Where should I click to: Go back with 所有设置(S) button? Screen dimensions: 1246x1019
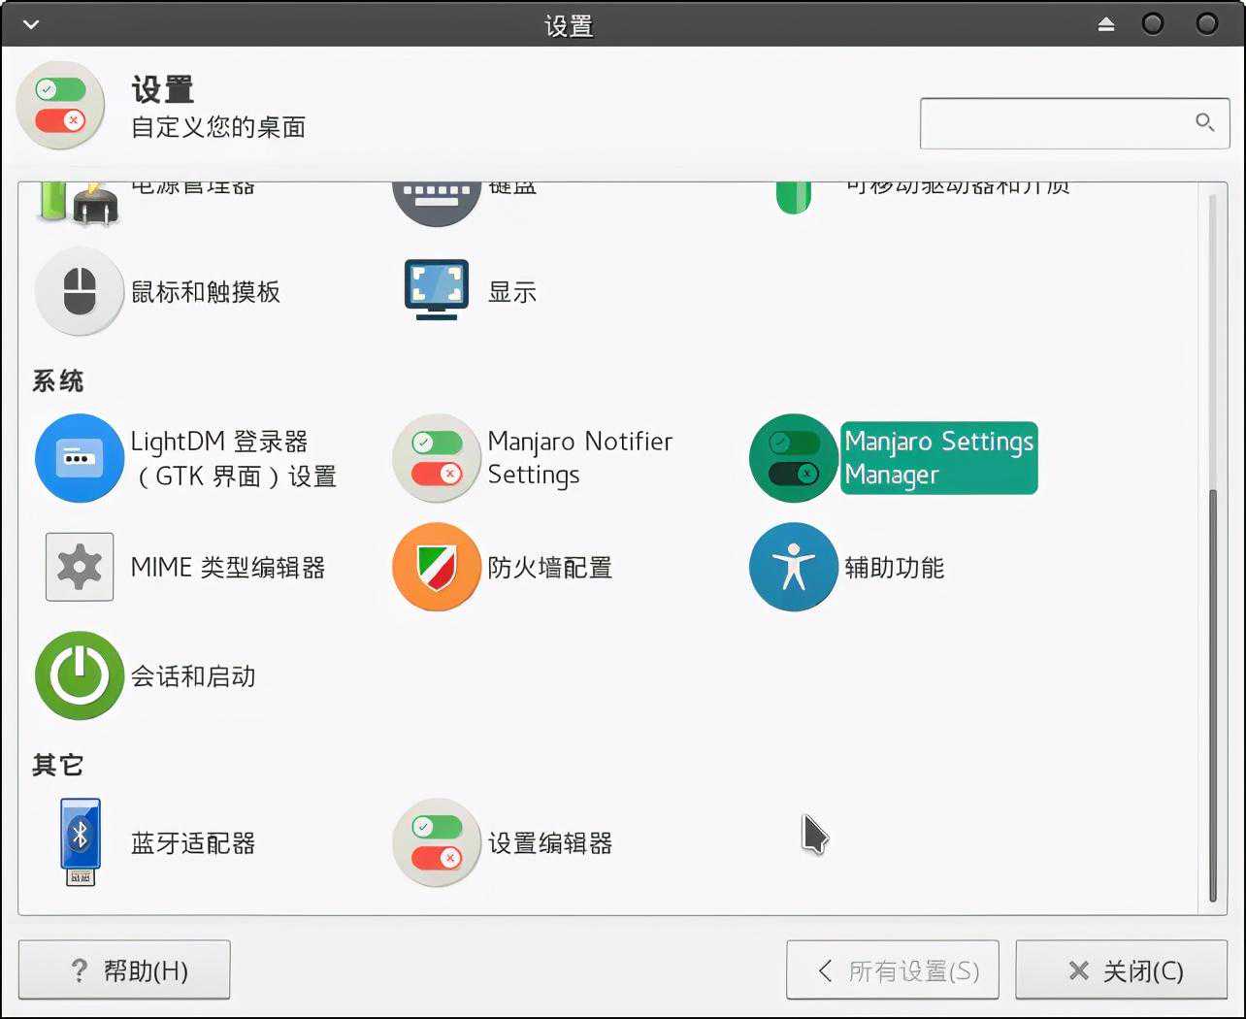[x=892, y=970]
